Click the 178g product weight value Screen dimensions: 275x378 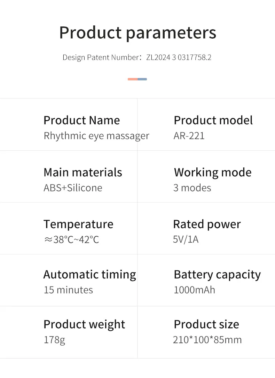pos(54,340)
